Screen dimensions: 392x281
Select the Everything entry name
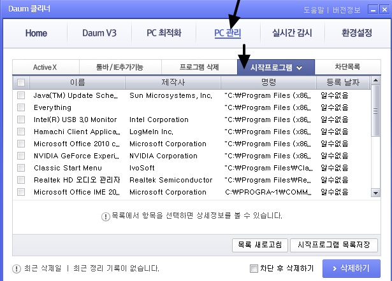(x=52, y=107)
